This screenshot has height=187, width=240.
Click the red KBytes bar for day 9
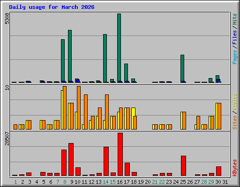(71, 159)
